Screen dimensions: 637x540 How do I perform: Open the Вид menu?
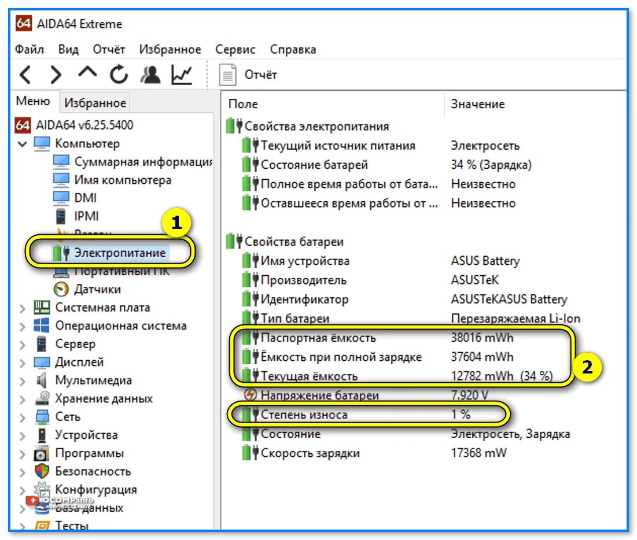pyautogui.click(x=68, y=50)
